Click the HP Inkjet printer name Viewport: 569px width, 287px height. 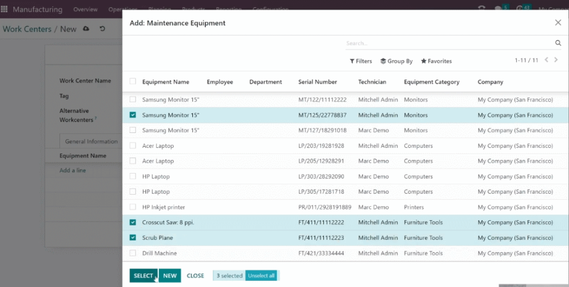pos(163,207)
